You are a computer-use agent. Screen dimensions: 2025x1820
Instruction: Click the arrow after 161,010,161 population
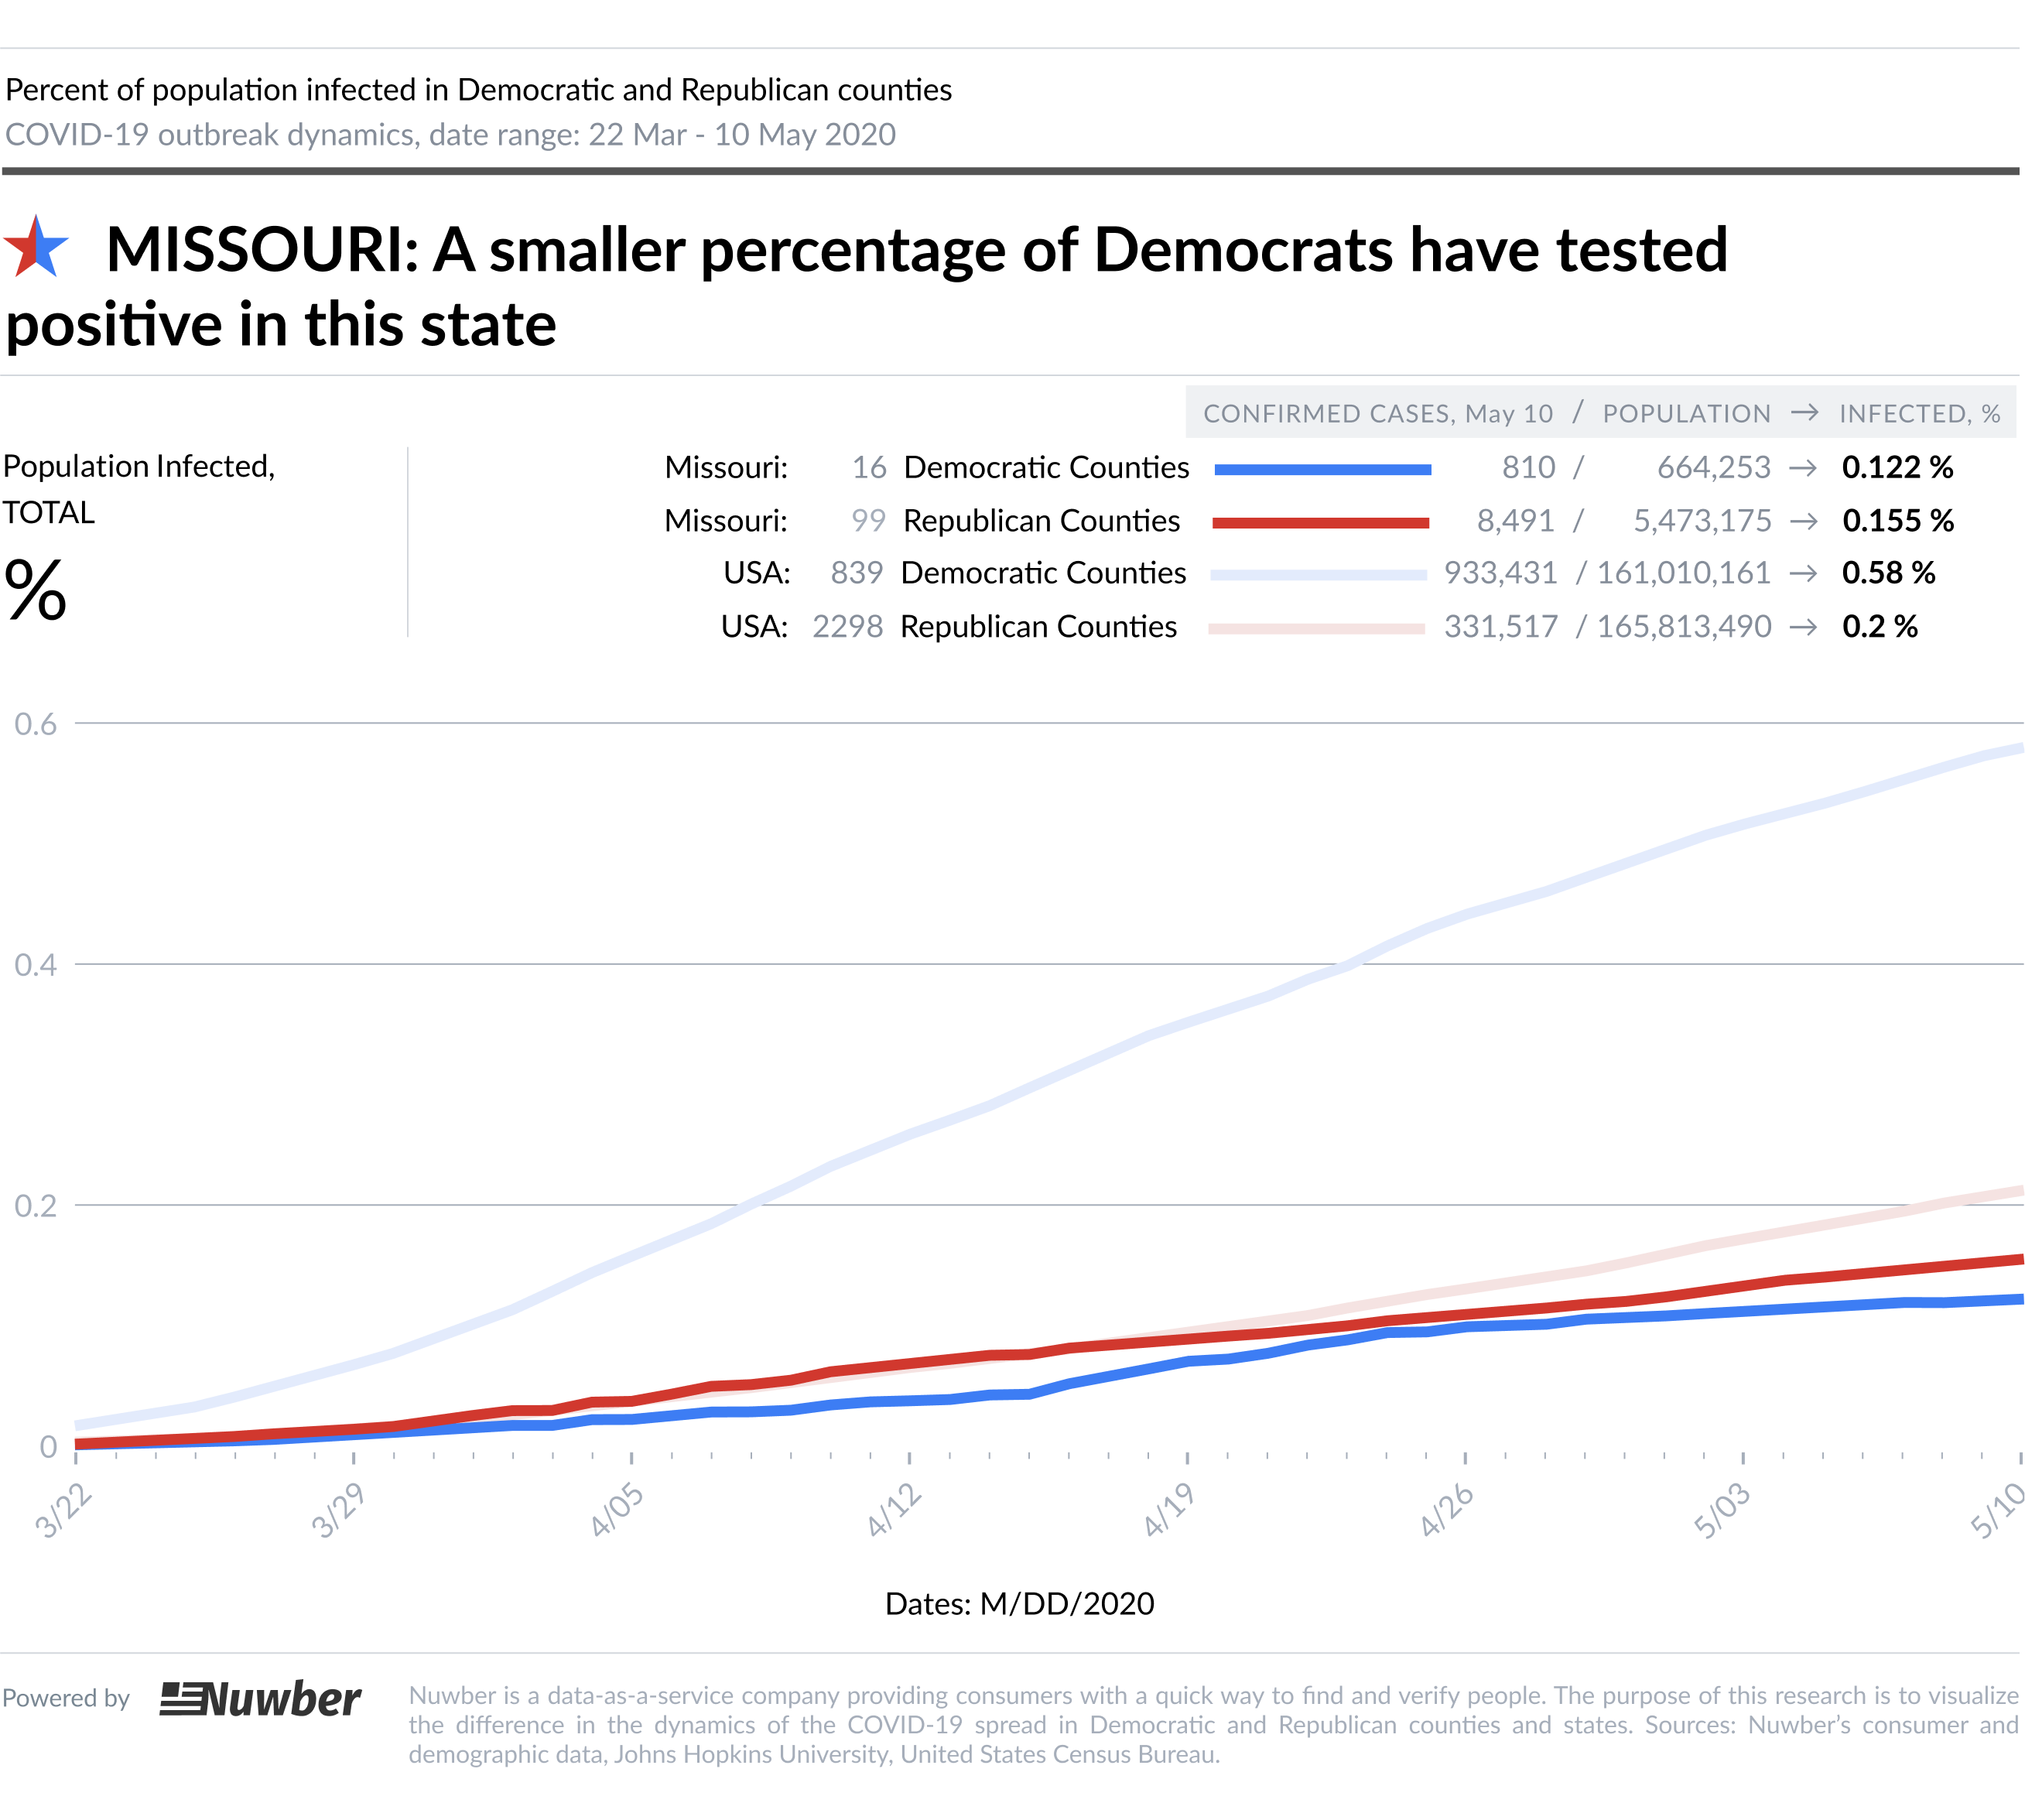click(1803, 574)
